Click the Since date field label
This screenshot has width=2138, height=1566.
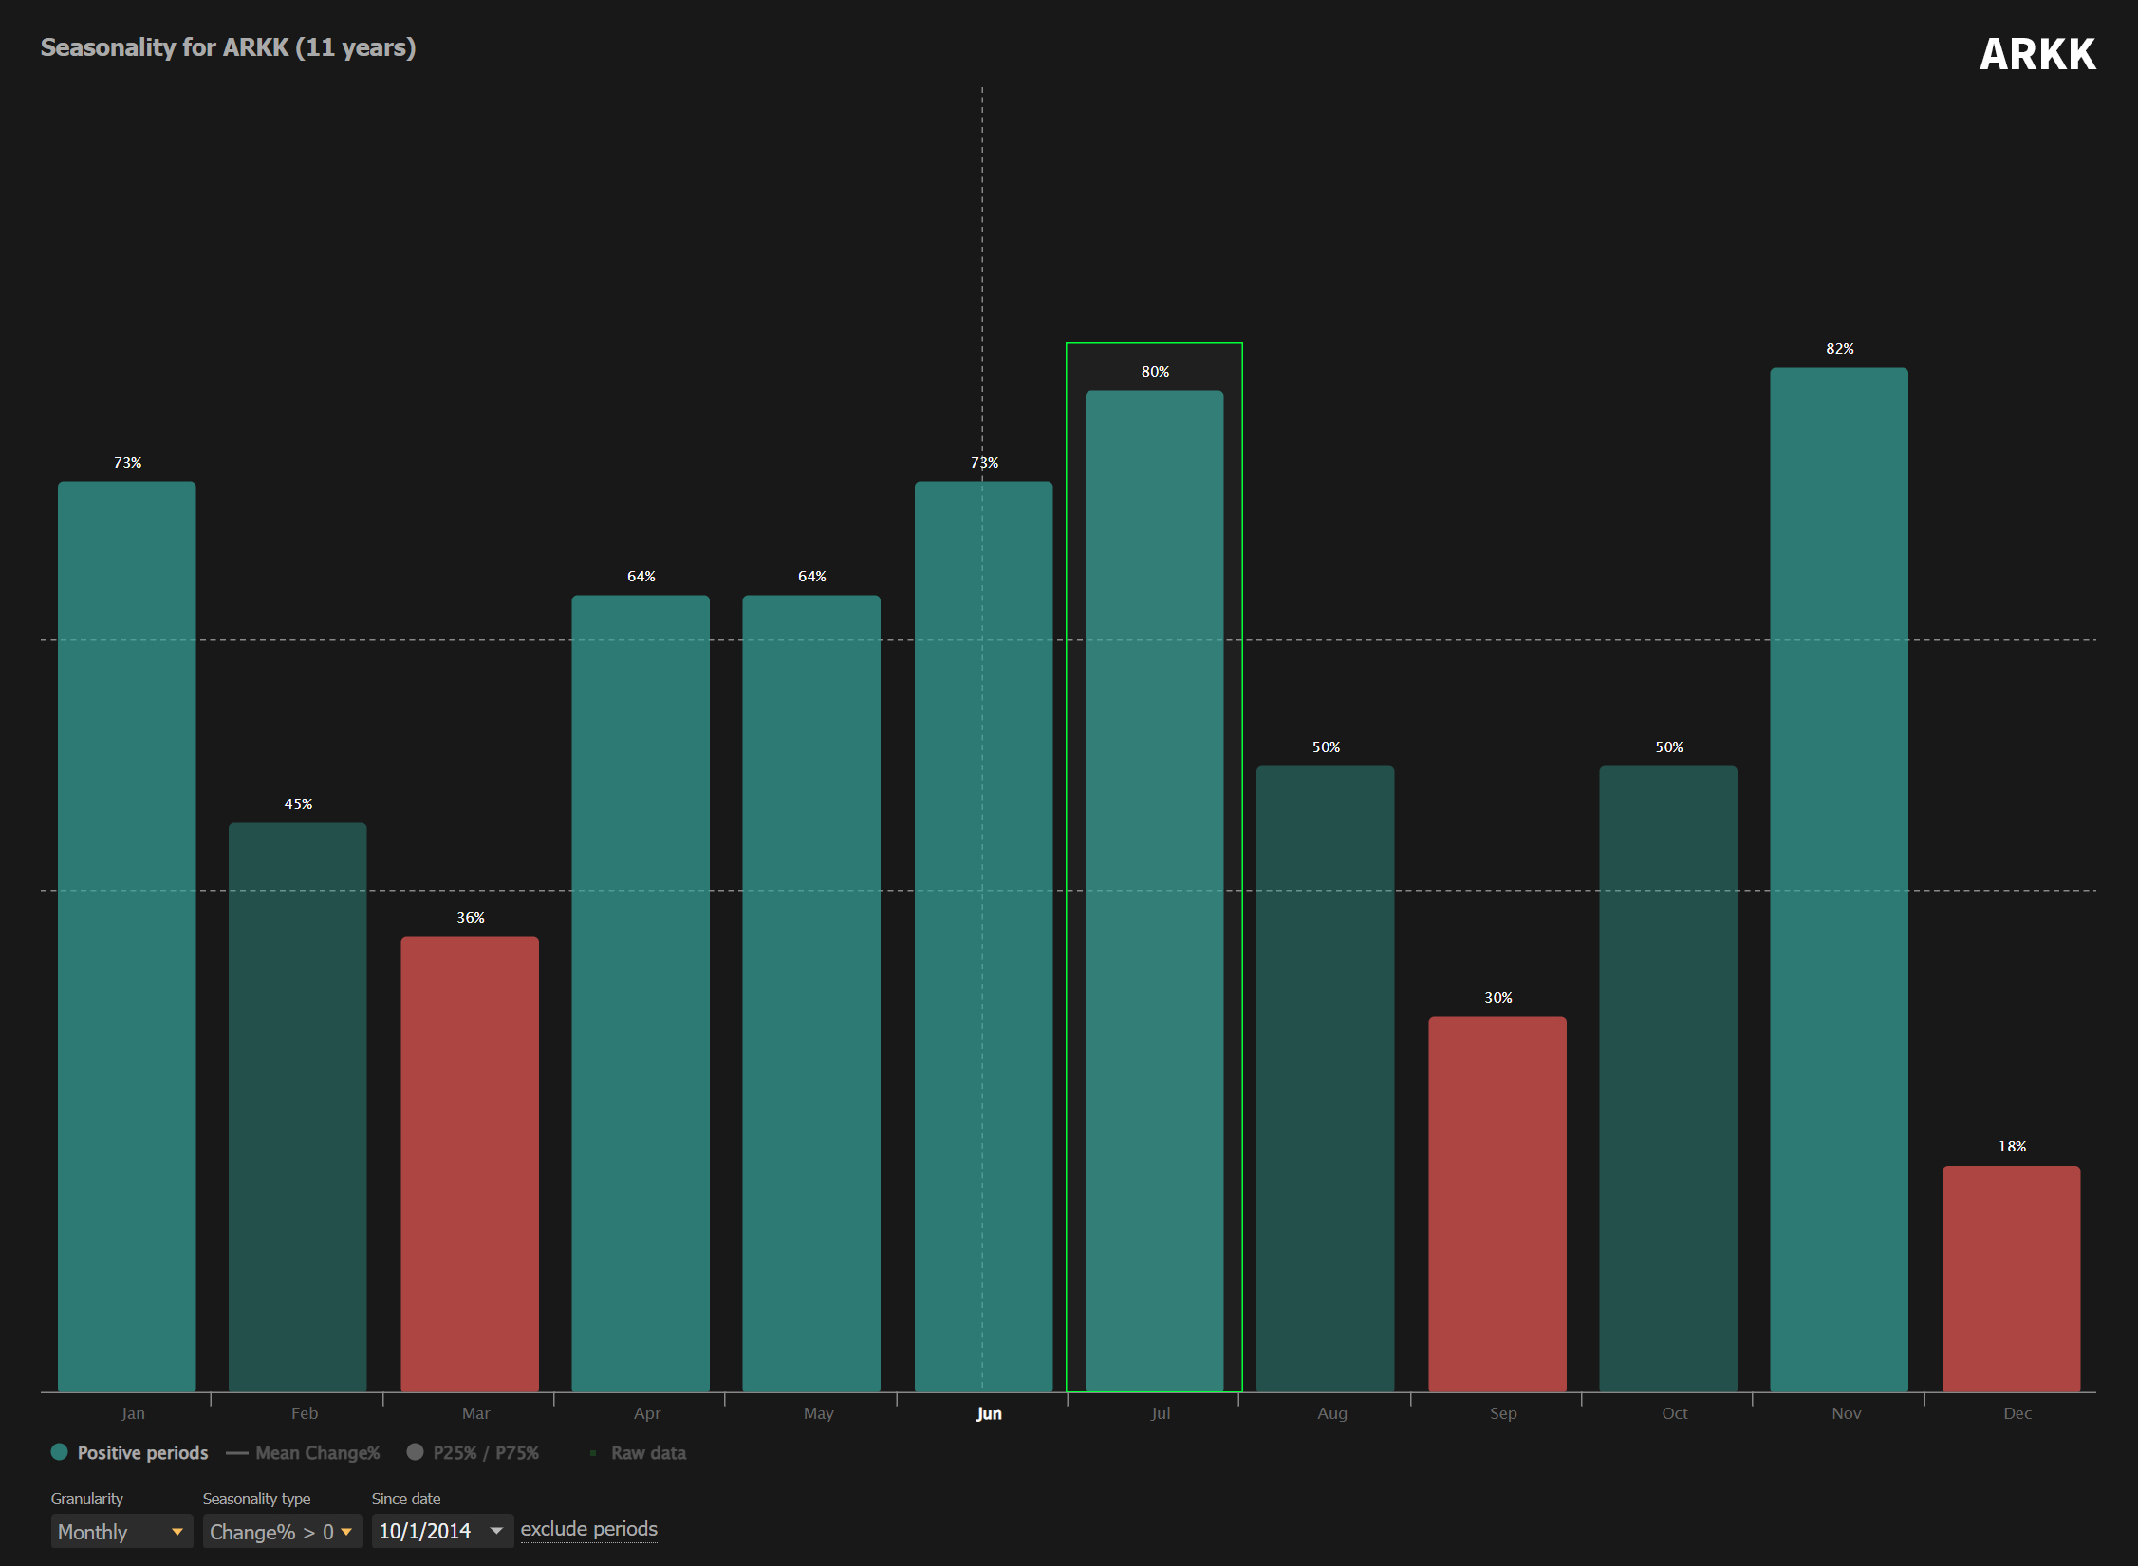(x=406, y=1499)
